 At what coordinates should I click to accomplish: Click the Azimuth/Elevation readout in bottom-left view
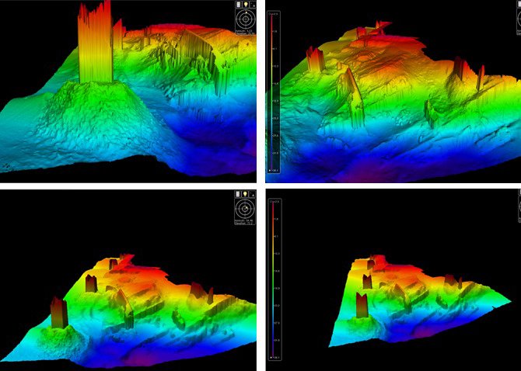click(x=244, y=221)
